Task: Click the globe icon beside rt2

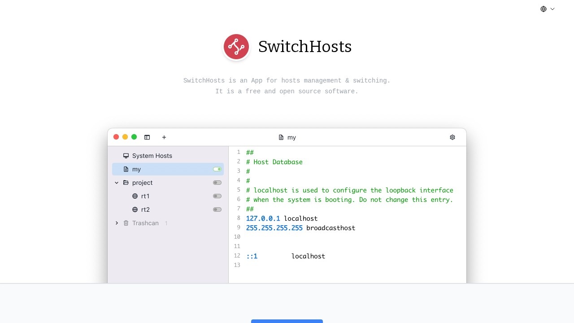Action: click(x=135, y=210)
